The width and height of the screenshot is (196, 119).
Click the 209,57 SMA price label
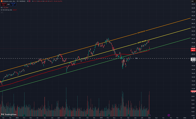pyautogui.click(x=193, y=51)
